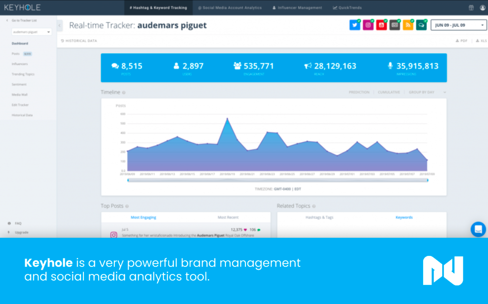Open the gift icon in header

coord(471,8)
